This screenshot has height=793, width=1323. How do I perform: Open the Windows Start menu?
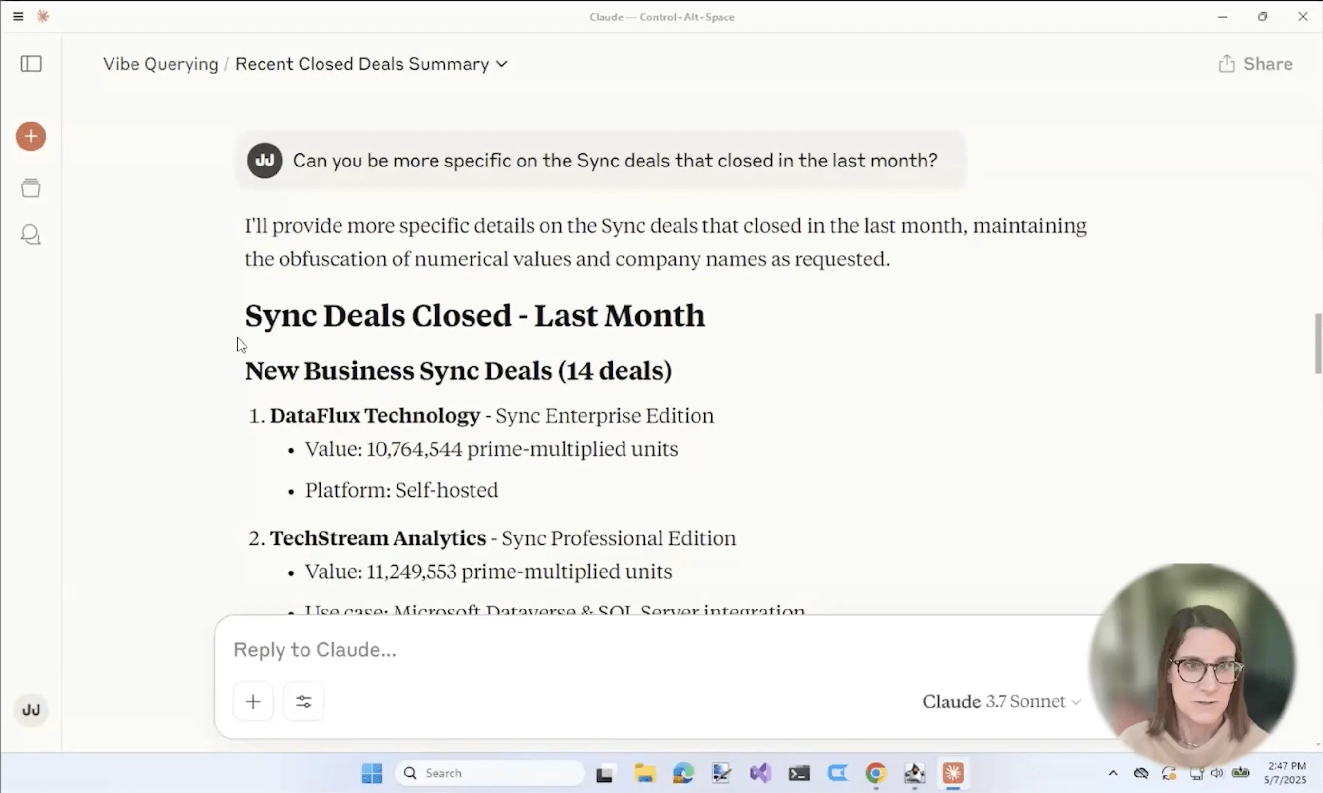(372, 773)
